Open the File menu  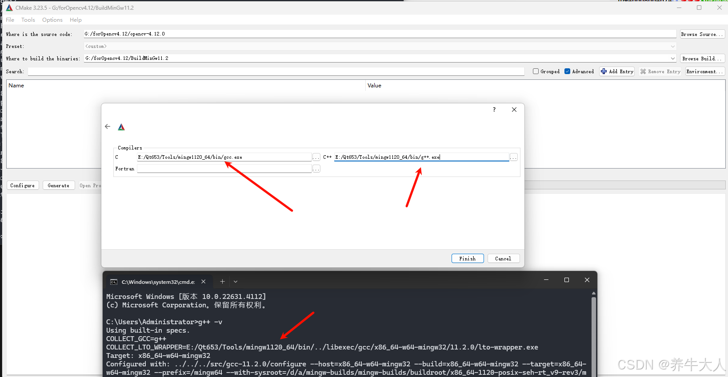(x=10, y=20)
